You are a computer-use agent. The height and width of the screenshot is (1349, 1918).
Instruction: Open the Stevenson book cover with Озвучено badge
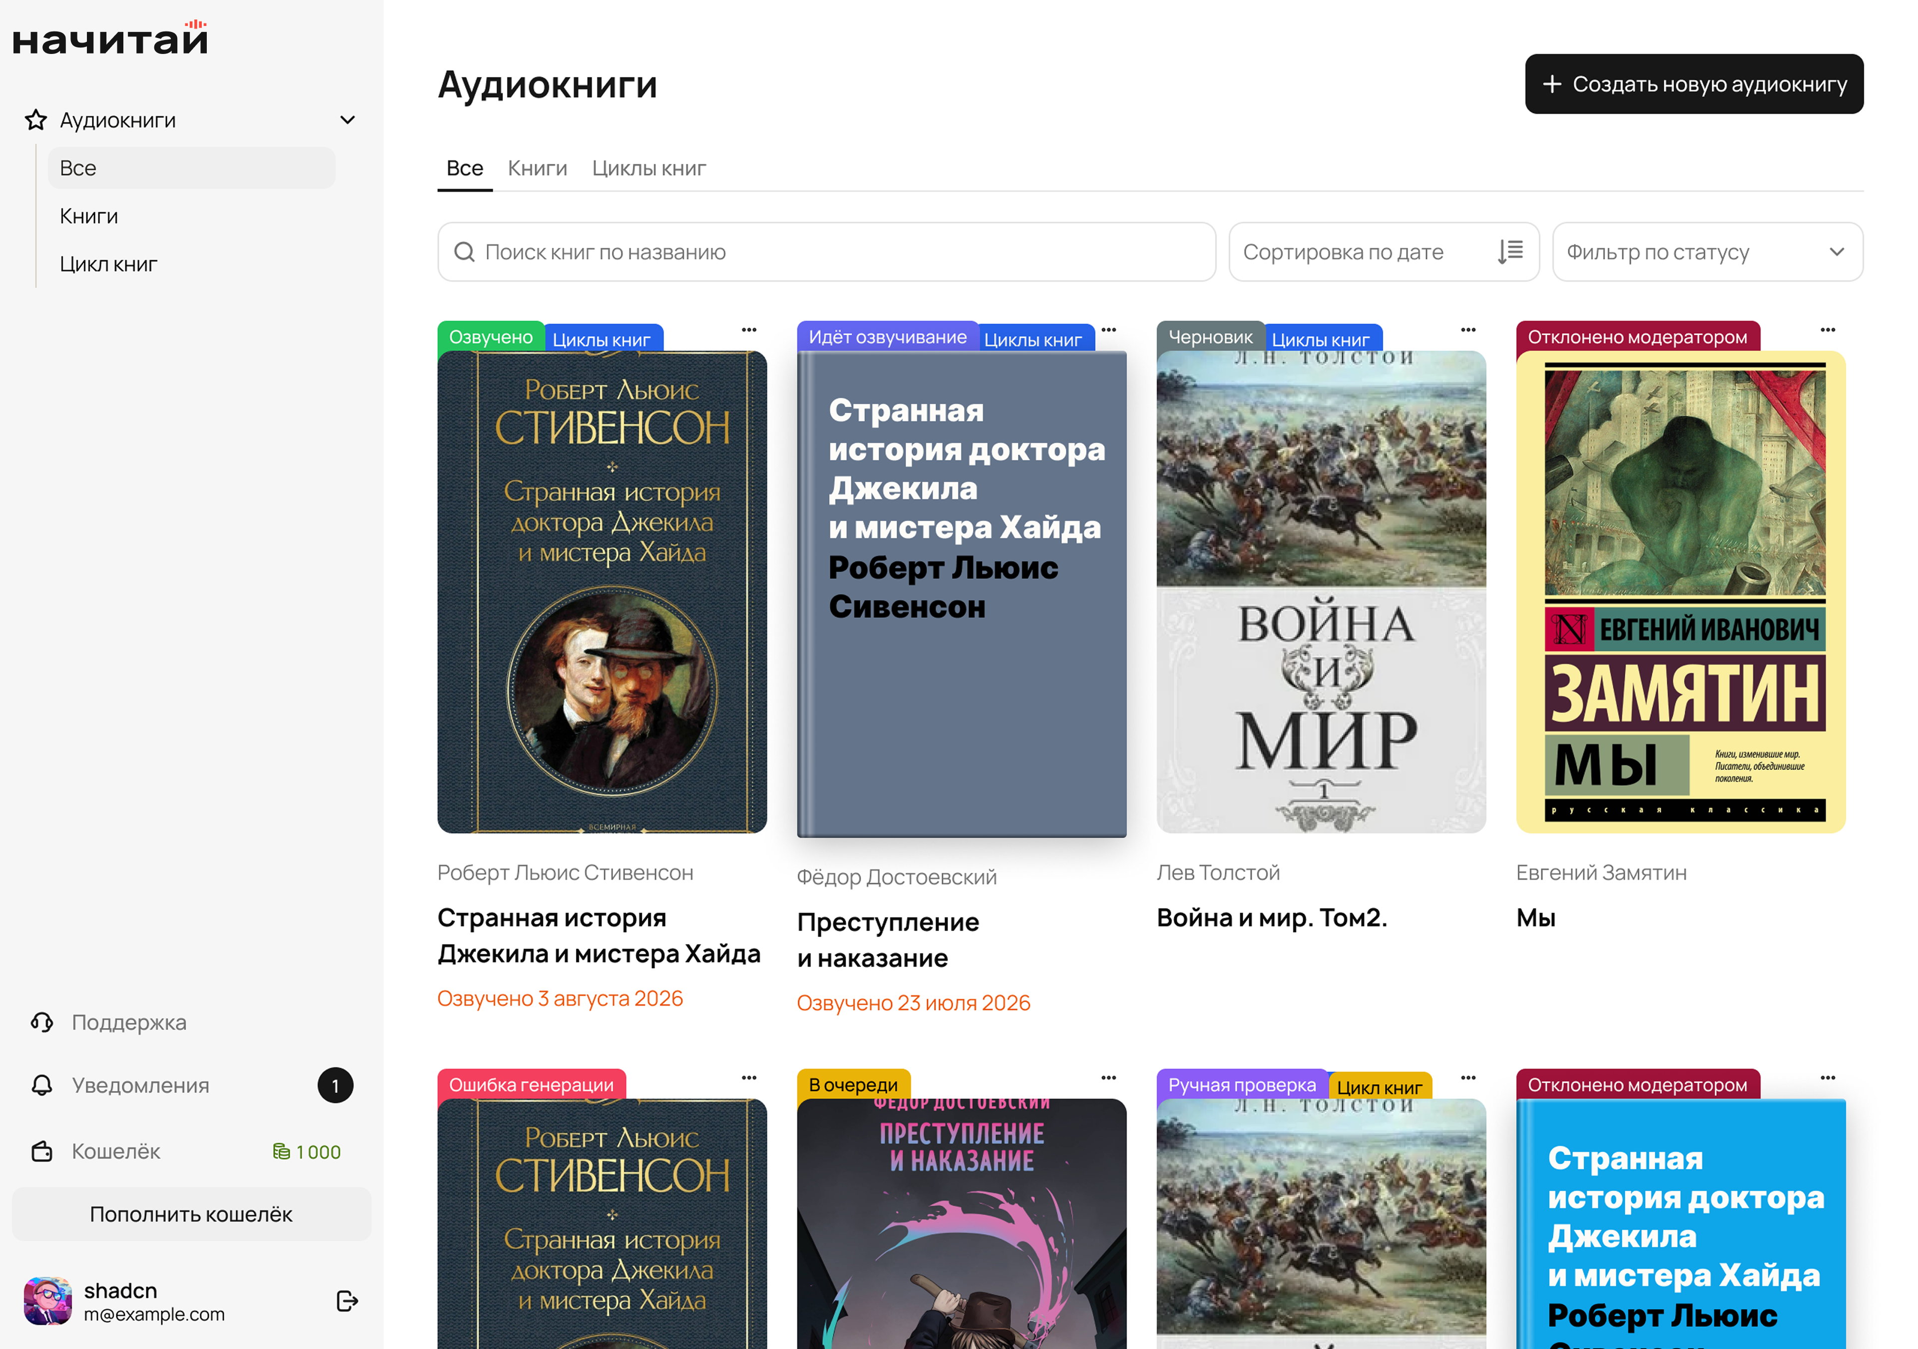coord(602,592)
